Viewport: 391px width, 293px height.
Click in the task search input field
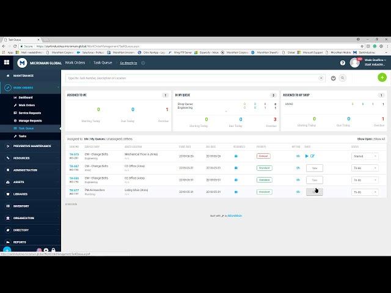(x=192, y=78)
